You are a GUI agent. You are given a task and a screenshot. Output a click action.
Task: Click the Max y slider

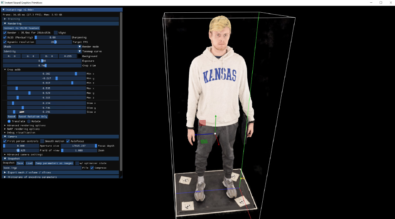[x=46, y=93]
